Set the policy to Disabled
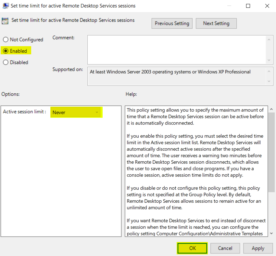Screen dimensions: 276x256 (x=6, y=62)
